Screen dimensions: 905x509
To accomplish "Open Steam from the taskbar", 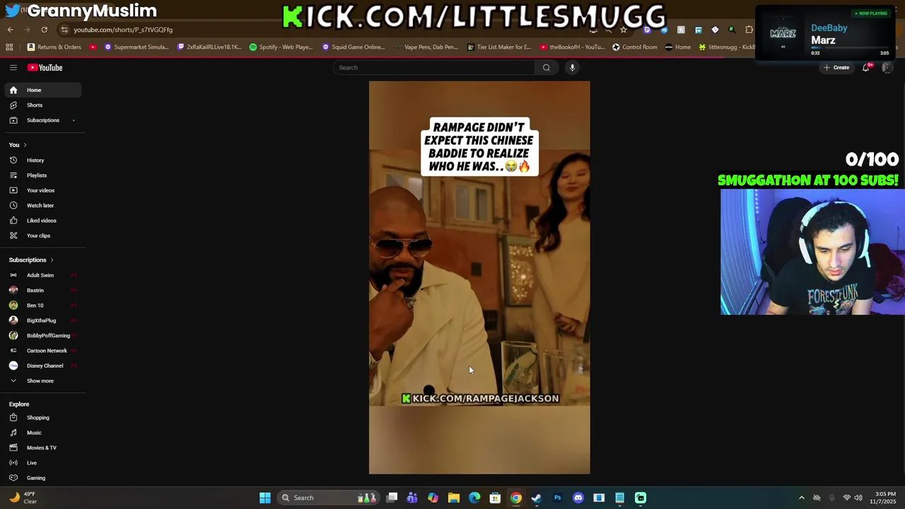I will (x=537, y=498).
